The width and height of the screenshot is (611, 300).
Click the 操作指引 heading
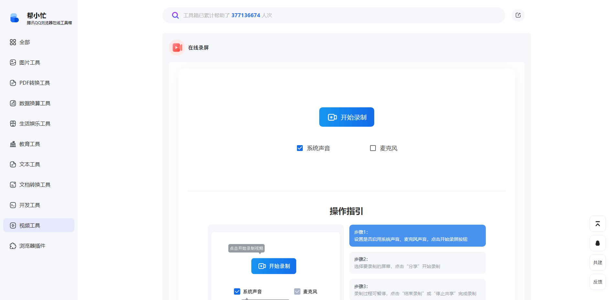point(346,211)
